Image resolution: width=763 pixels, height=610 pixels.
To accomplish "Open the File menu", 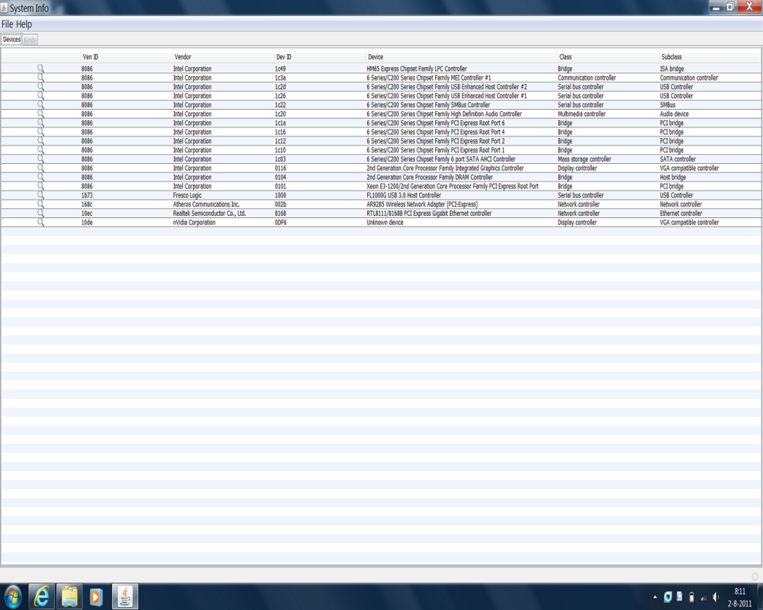I will 8,24.
